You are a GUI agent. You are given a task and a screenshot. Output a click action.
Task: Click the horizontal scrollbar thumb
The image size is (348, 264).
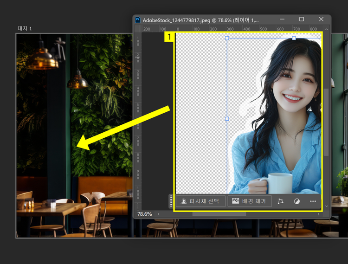[x=218, y=214]
